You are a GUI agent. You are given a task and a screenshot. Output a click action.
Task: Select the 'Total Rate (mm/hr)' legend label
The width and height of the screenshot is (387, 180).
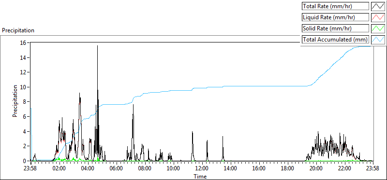(x=336, y=6)
